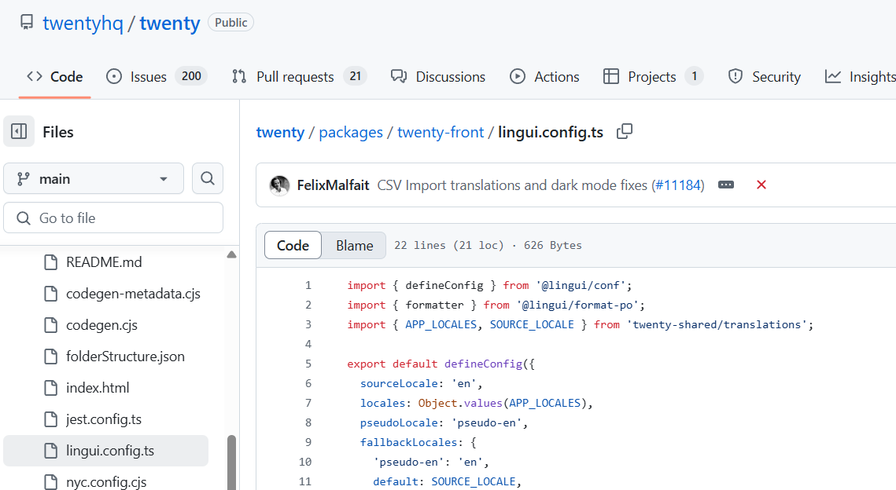Screen dimensions: 896x490
Task: Click the '@lingui/conf' string on line 1
Action: coord(581,285)
